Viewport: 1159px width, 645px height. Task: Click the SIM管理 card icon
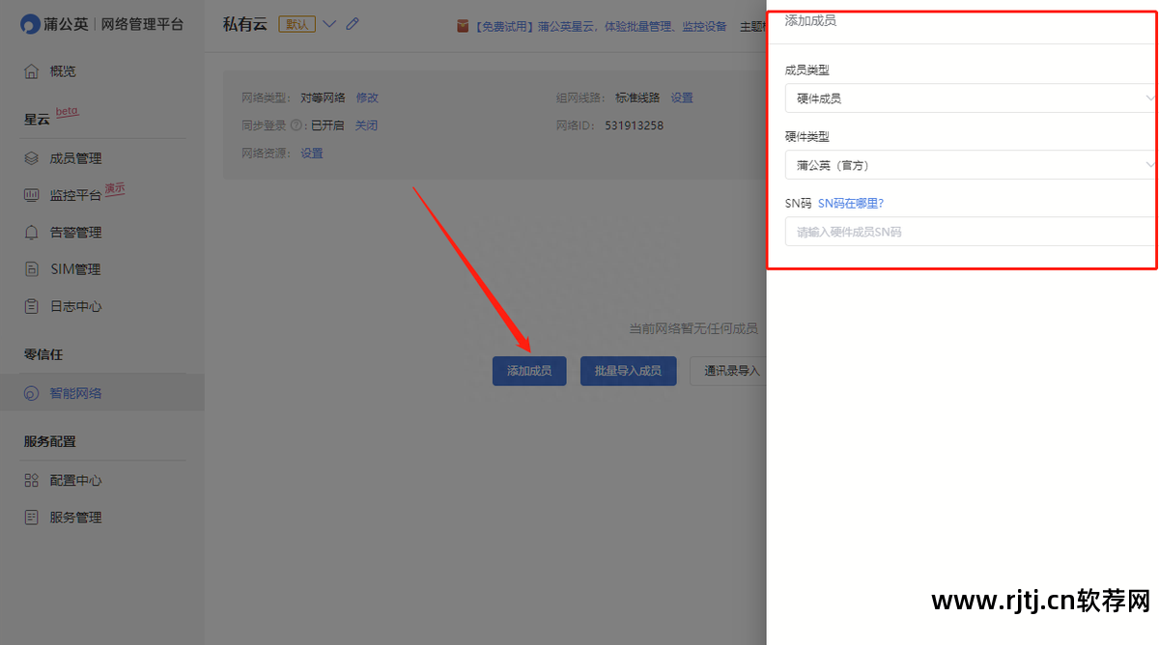32,269
